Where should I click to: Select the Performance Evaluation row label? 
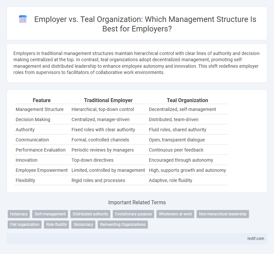click(40, 150)
